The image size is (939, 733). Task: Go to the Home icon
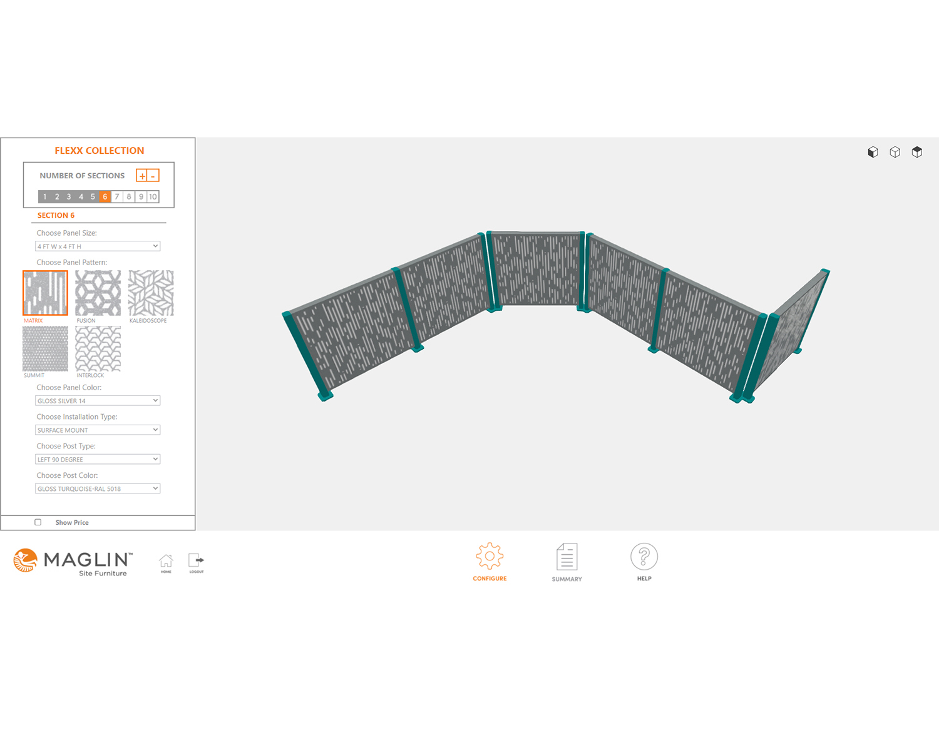point(166,563)
